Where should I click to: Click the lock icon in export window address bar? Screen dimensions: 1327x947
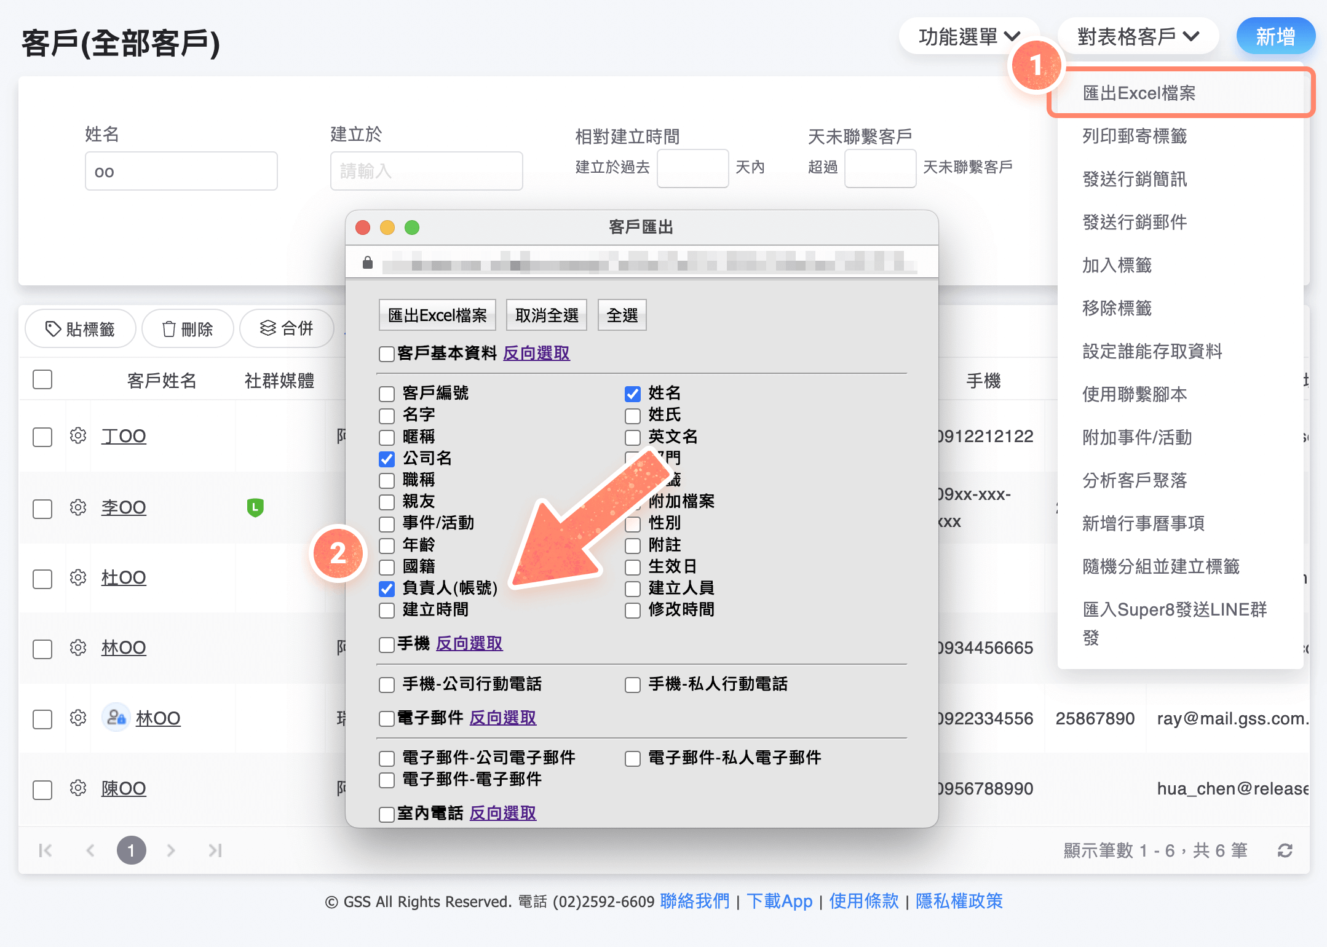pyautogui.click(x=368, y=263)
